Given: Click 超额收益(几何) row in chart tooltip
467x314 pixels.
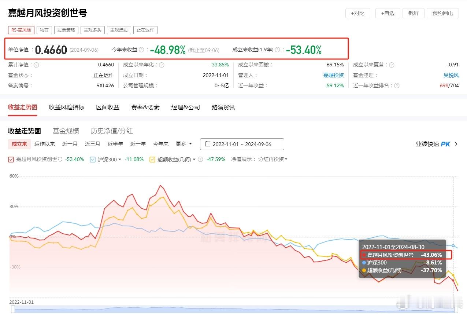Looking at the screenshot, I should [x=402, y=270].
